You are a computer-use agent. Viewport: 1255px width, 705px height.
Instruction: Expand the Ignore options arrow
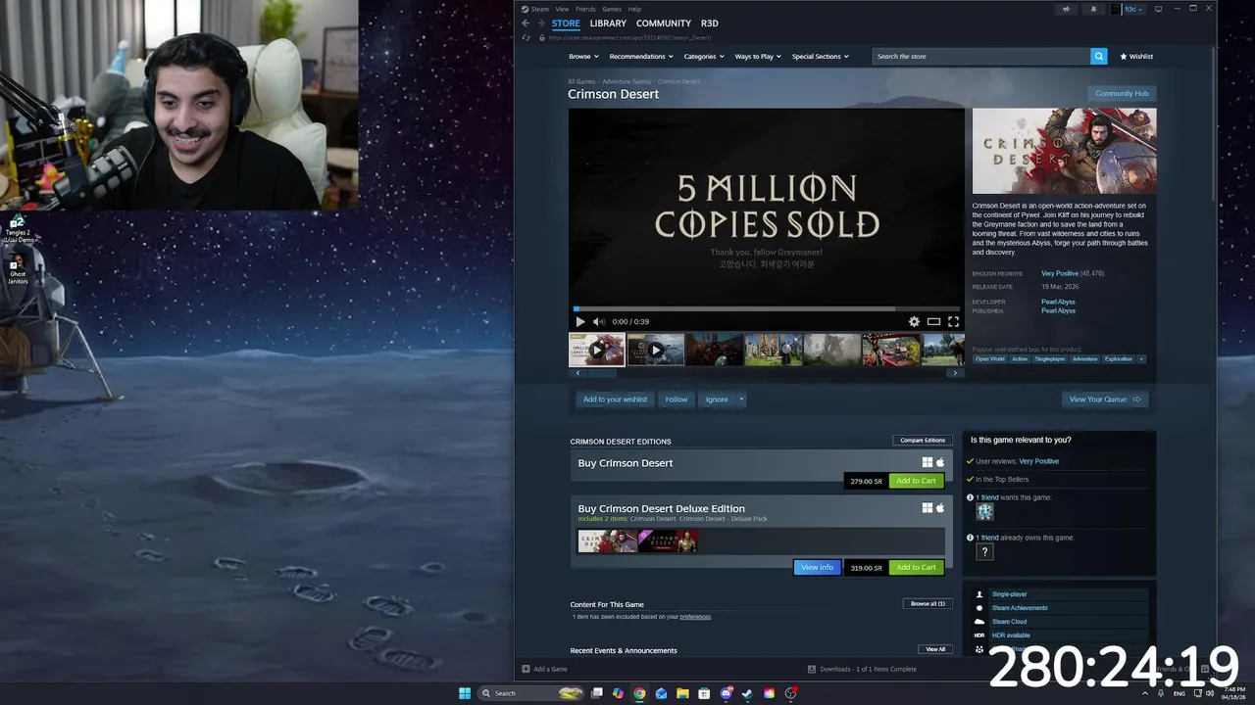(x=741, y=399)
